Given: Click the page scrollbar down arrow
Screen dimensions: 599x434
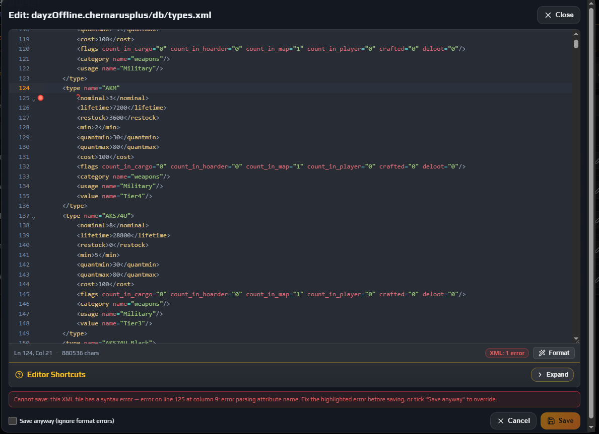Looking at the screenshot, I should (592, 427).
